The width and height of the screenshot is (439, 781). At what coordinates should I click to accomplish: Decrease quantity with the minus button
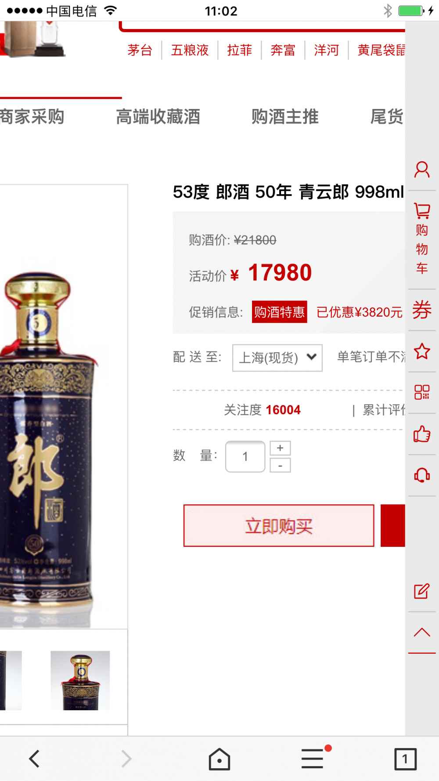tap(280, 465)
